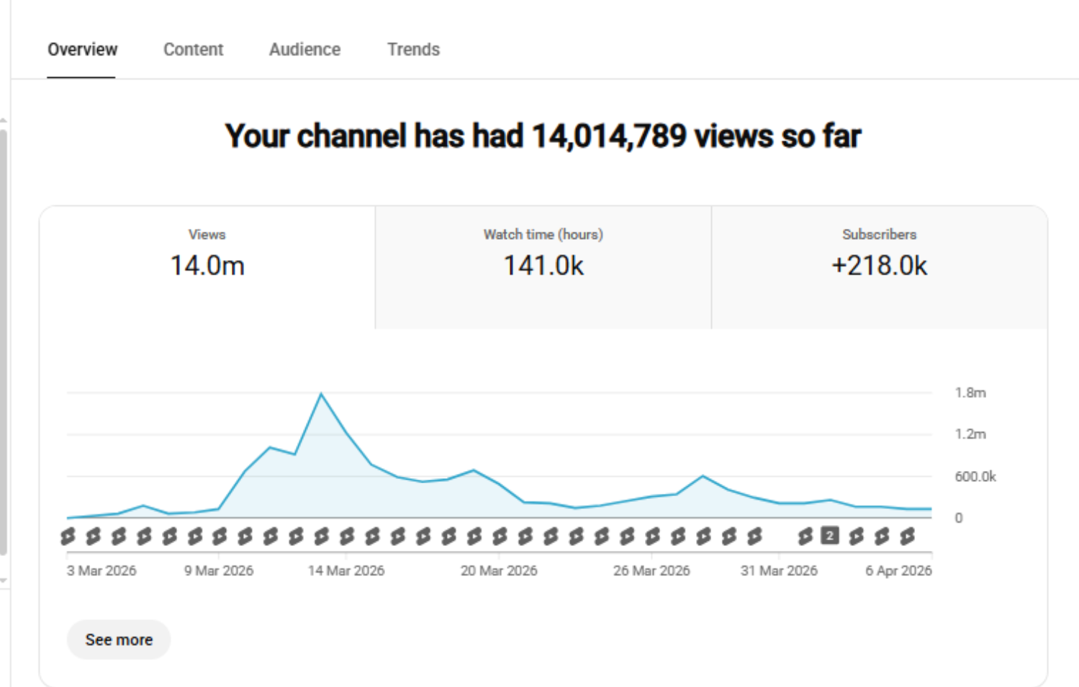Click the Shorts icon at 26 Mar 2026
Screen dimensions: 1079x687
[652, 536]
